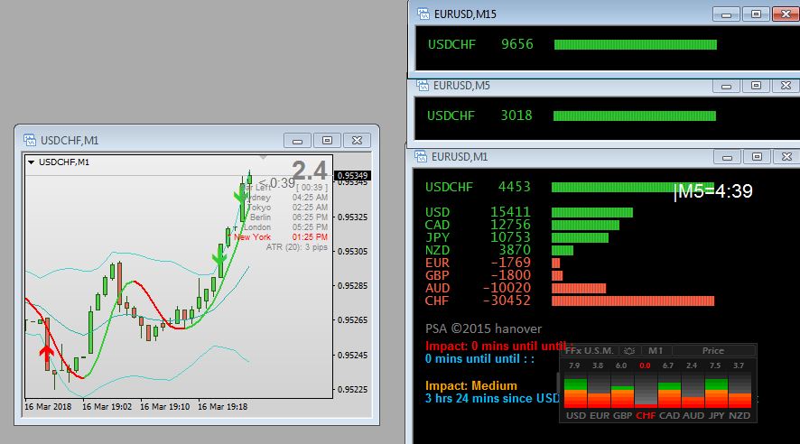This screenshot has width=800, height=444.
Task: Click the USD 15411 strength row
Action: click(x=529, y=212)
